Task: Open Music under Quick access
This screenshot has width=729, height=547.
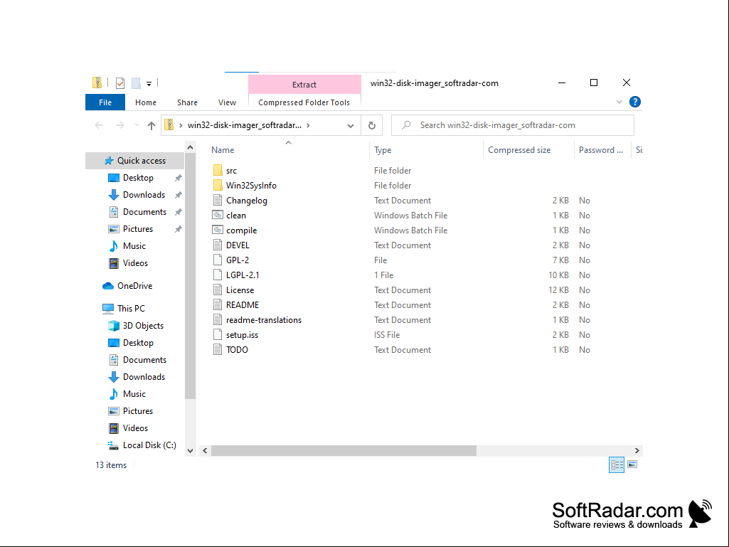Action: 134,246
